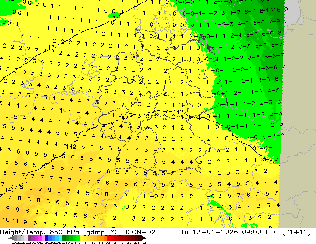Click the right arrow end of the legend bar
Viewport: 316px width, 244px height.
point(144,238)
